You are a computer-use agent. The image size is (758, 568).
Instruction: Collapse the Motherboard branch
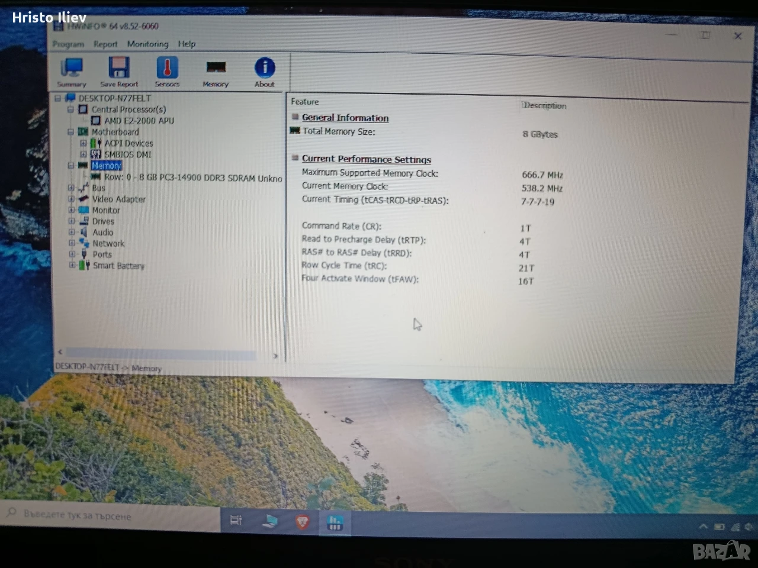[x=70, y=132]
